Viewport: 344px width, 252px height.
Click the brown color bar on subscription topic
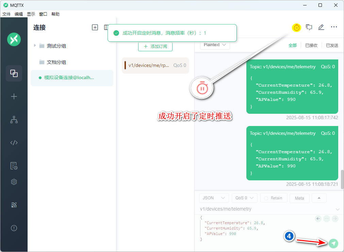coord(125,65)
